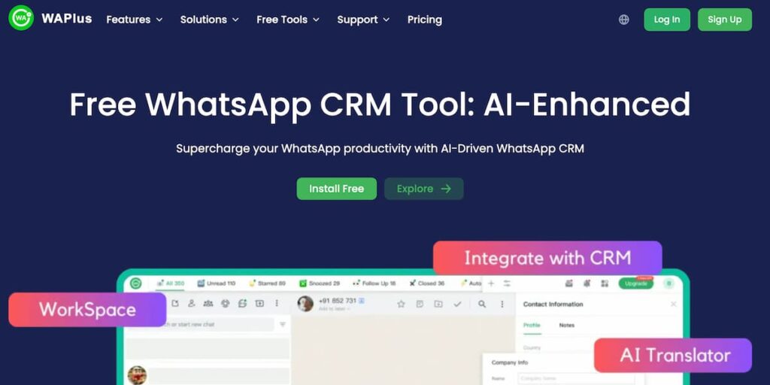Screen dimensions: 770x385
Task: Click the Contact Information heading
Action: point(553,304)
